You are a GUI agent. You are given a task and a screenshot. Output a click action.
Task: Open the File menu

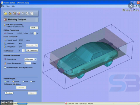pyautogui.click(x=3, y=6)
